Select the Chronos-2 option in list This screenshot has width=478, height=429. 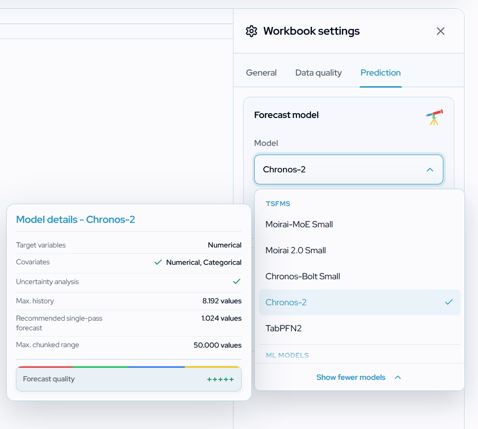coord(360,302)
